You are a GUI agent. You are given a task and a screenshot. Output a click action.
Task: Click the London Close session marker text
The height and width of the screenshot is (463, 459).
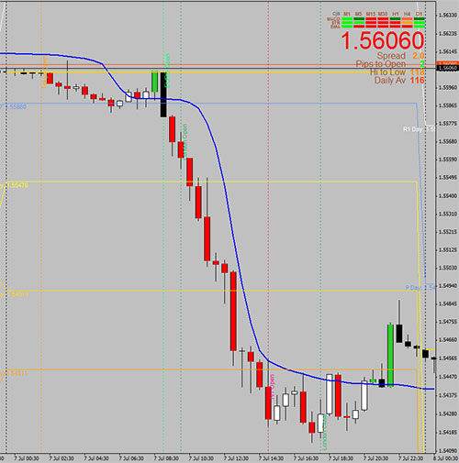(x=325, y=432)
